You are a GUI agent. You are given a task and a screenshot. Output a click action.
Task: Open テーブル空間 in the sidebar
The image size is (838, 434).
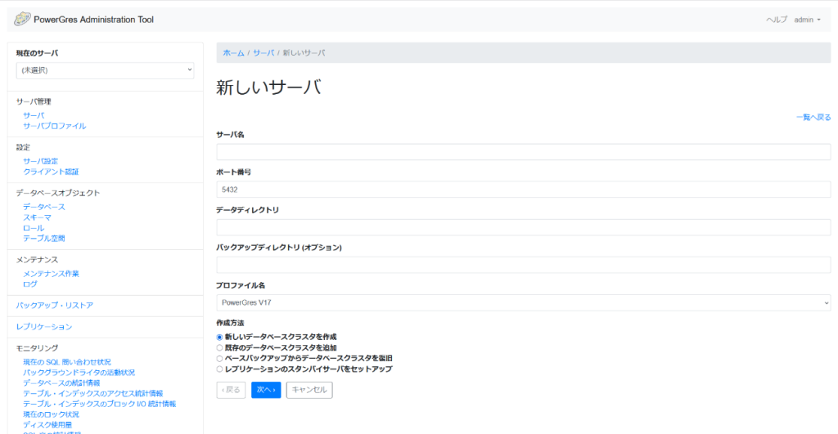click(44, 239)
